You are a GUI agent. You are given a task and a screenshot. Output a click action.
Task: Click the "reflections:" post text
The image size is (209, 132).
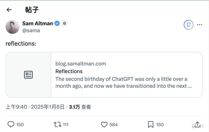pyautogui.click(x=21, y=43)
